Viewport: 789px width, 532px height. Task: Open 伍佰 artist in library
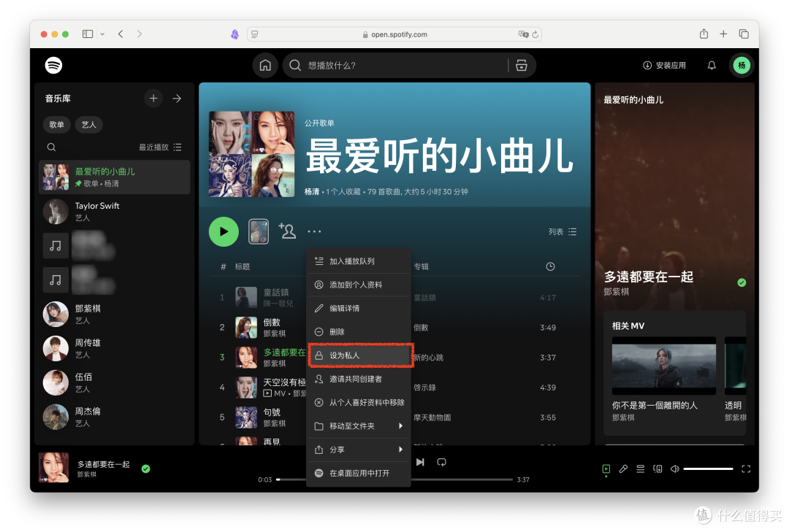point(115,382)
